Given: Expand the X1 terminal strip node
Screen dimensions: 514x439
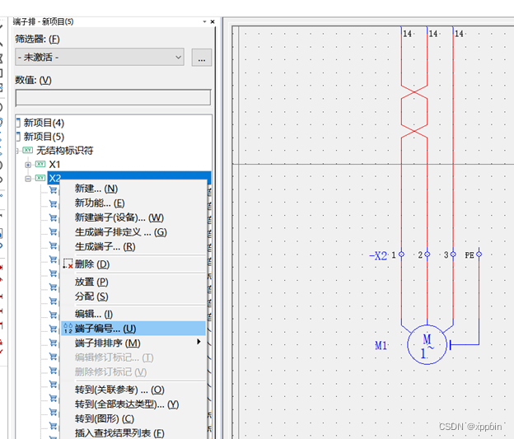Looking at the screenshot, I should (x=28, y=165).
